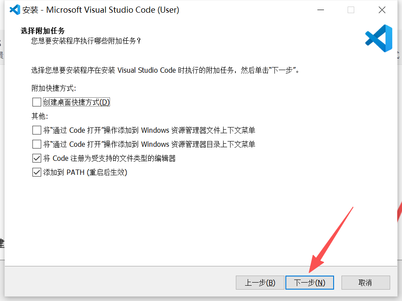Click the 选择附加任务 heading
Image resolution: width=402 pixels, height=301 pixels.
point(43,31)
